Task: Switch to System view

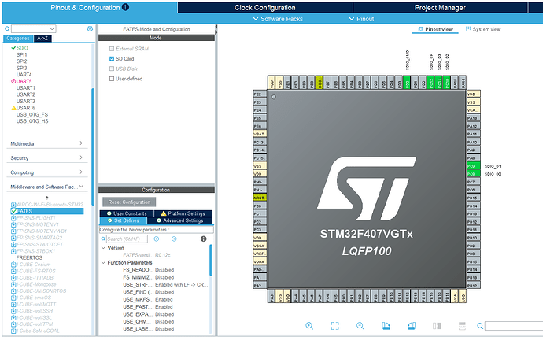Action: (x=482, y=29)
